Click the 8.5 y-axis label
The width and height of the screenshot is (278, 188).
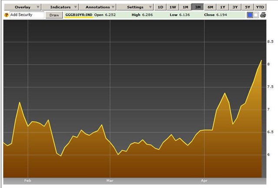point(270,42)
